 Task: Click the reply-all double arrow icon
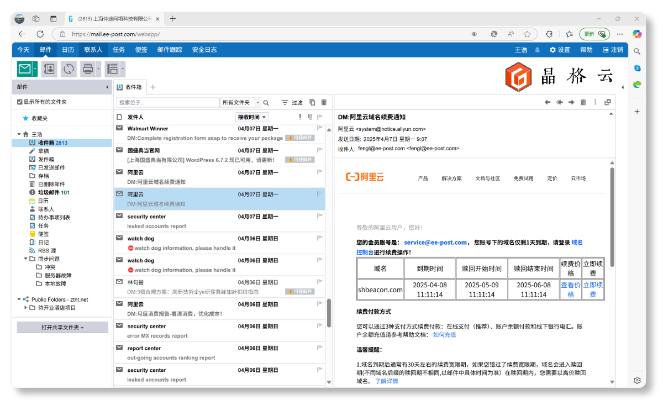(x=559, y=102)
